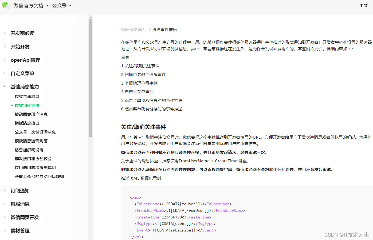Jump to 2 扫描带参数二维码事件
This screenshot has width=373, height=240.
(143, 75)
